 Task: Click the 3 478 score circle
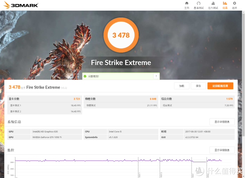point(121,35)
